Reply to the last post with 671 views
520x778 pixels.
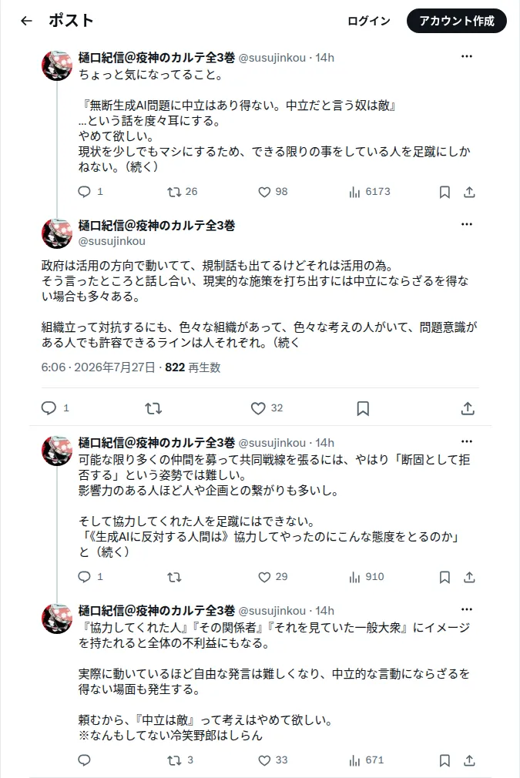point(84,760)
